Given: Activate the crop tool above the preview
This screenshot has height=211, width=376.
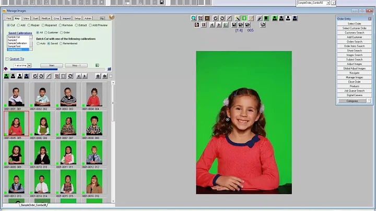Looking at the screenshot, I should [x=200, y=18].
